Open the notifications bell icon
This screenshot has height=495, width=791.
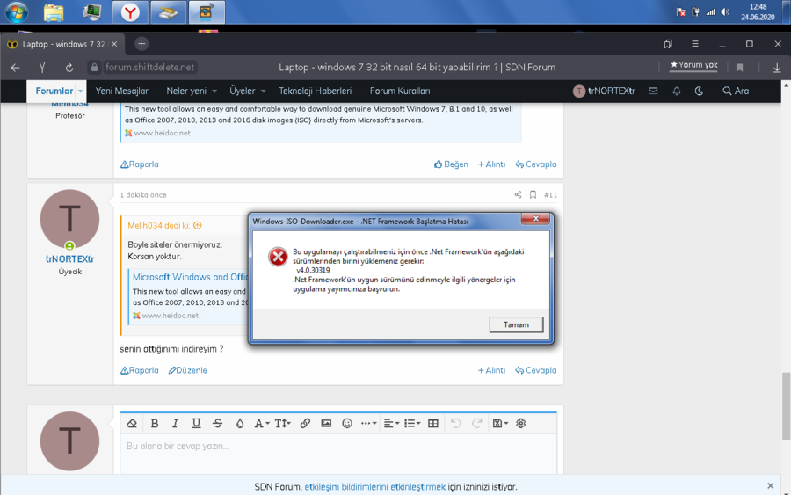[677, 91]
